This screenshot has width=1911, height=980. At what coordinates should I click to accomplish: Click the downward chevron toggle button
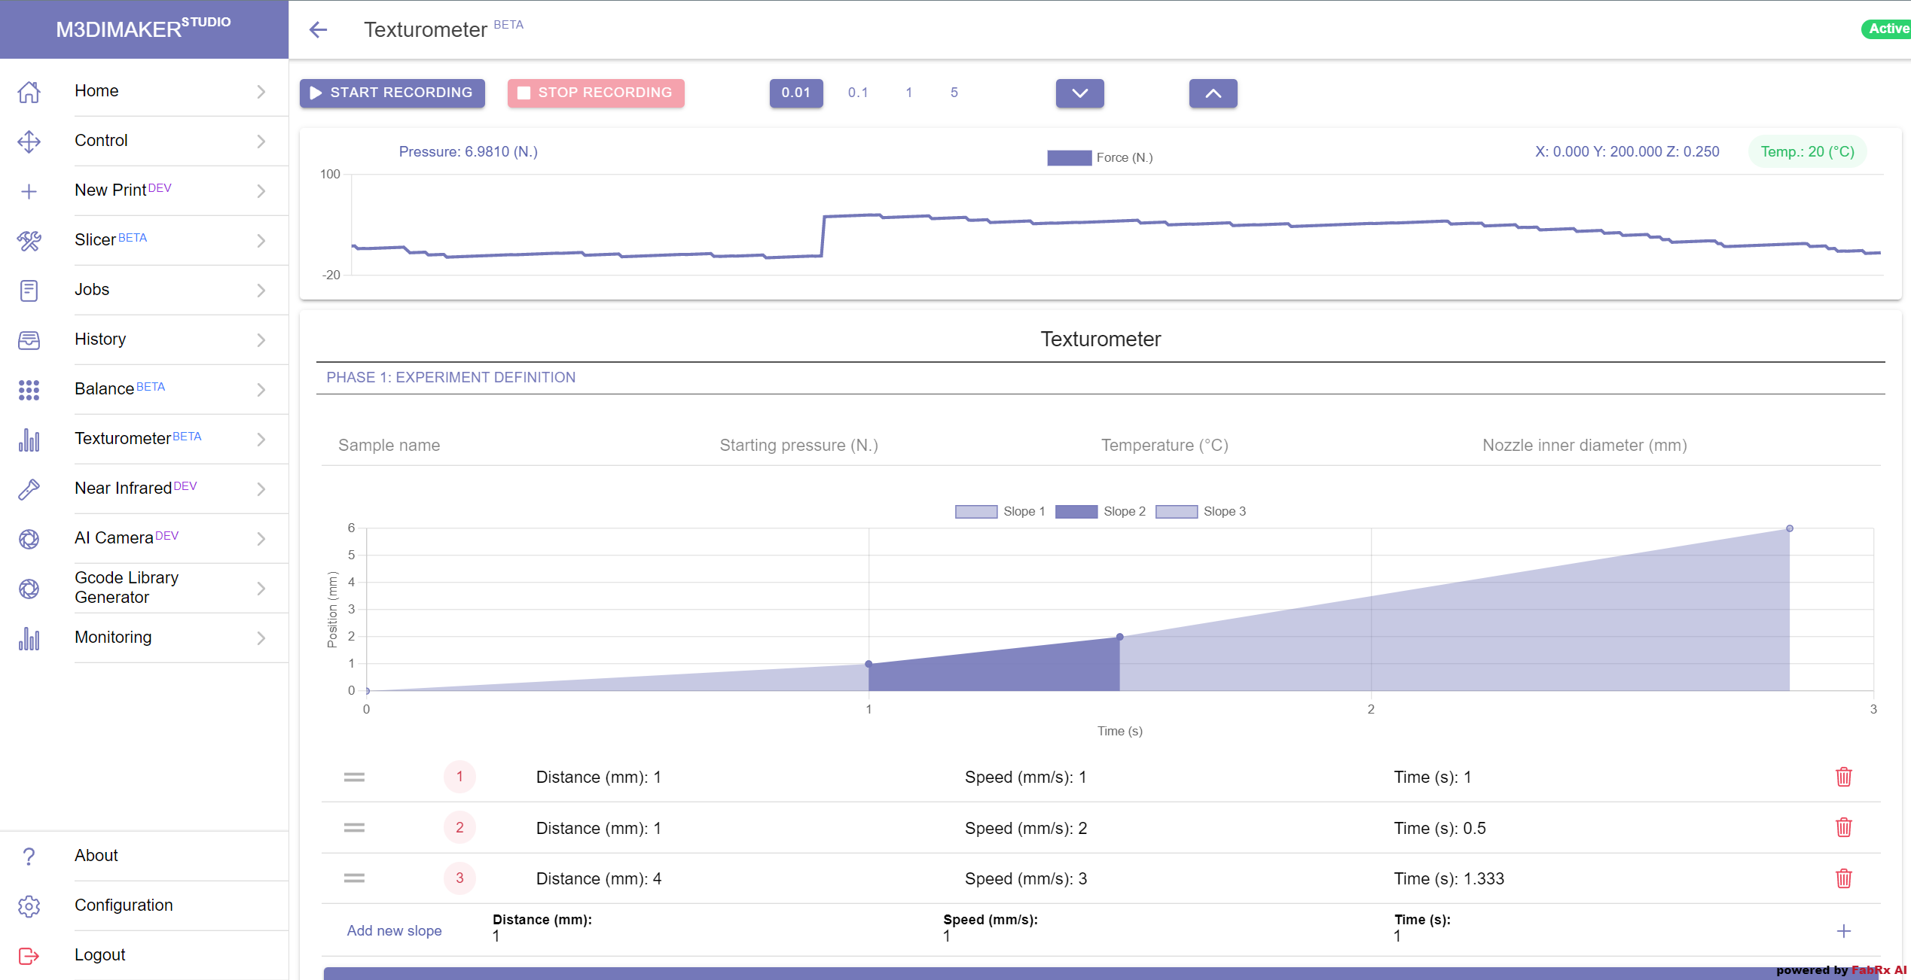pyautogui.click(x=1079, y=93)
